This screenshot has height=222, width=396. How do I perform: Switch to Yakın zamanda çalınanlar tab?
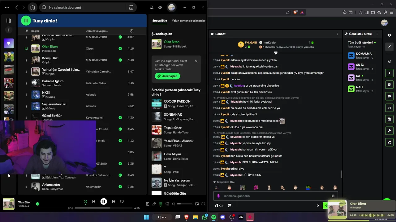tap(188, 21)
